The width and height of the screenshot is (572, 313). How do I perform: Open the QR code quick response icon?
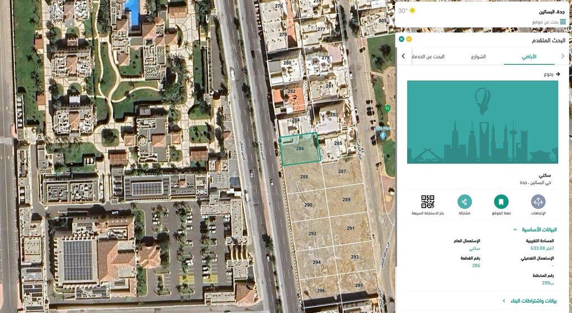(x=427, y=202)
